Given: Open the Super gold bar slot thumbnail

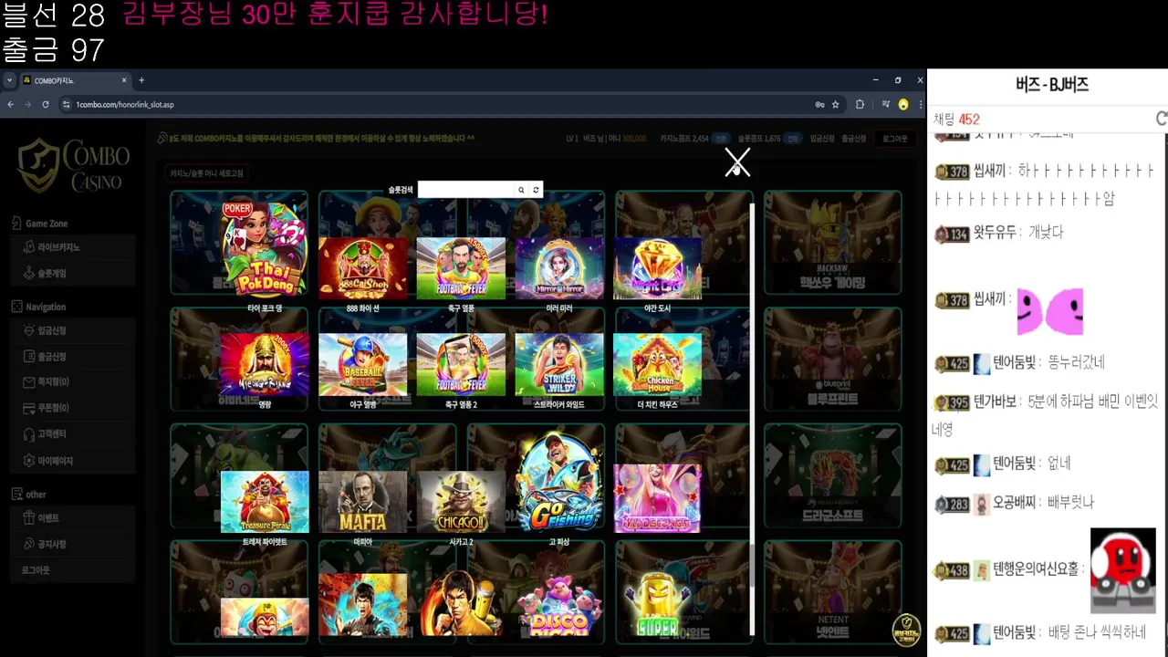Looking at the screenshot, I should [657, 604].
